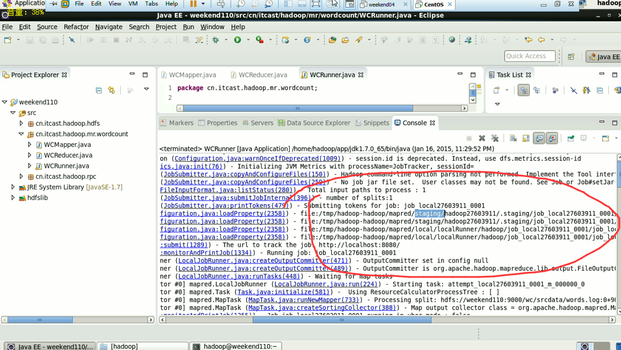This screenshot has height=350, width=621.
Task: Open Project Explorer view menu dropdown
Action: pos(147,89)
